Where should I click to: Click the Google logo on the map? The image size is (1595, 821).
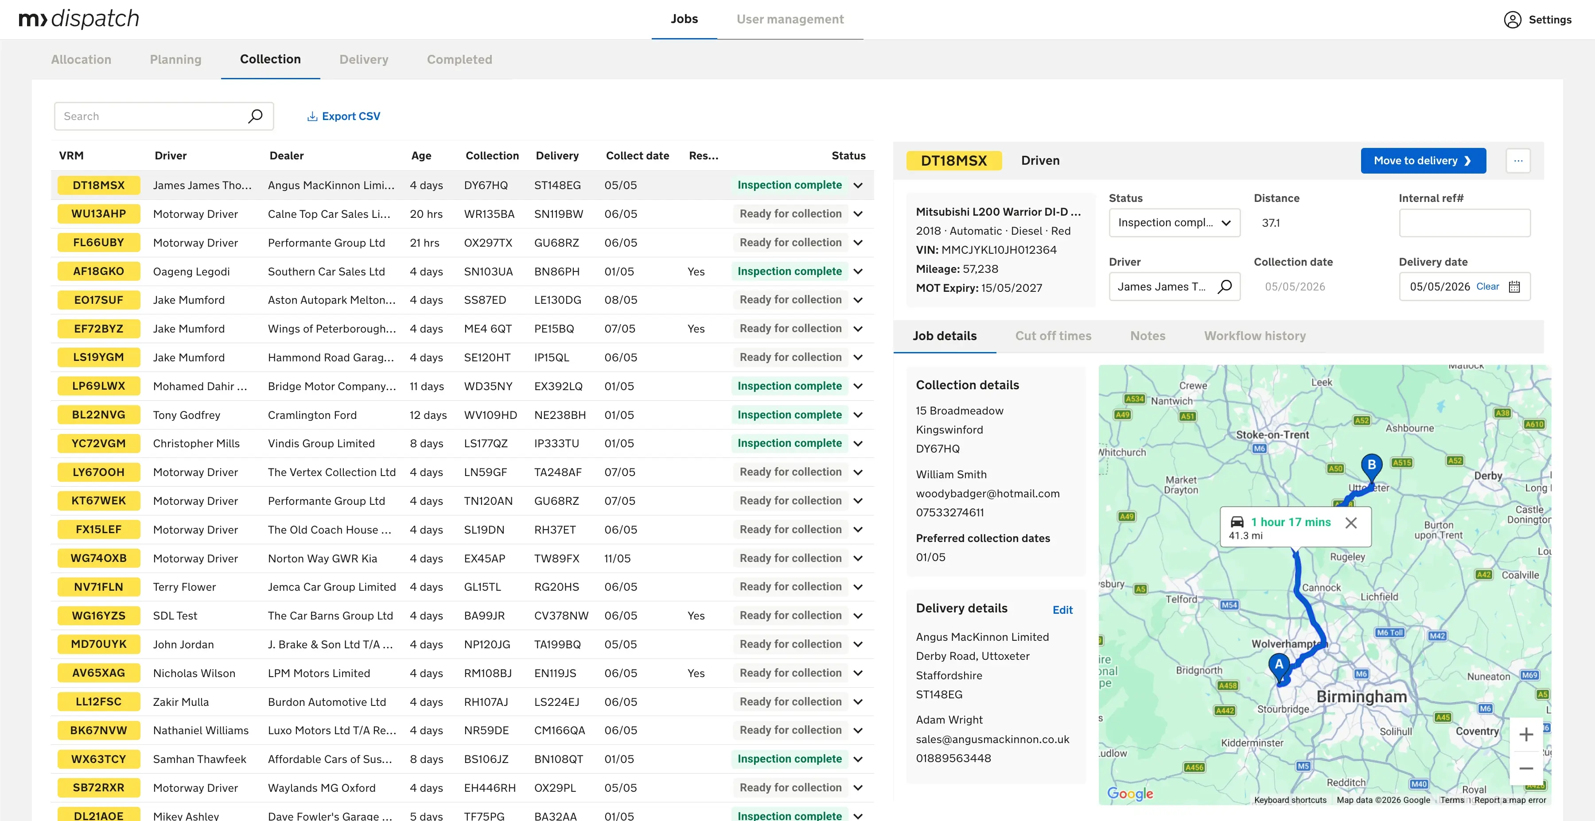coord(1130,793)
